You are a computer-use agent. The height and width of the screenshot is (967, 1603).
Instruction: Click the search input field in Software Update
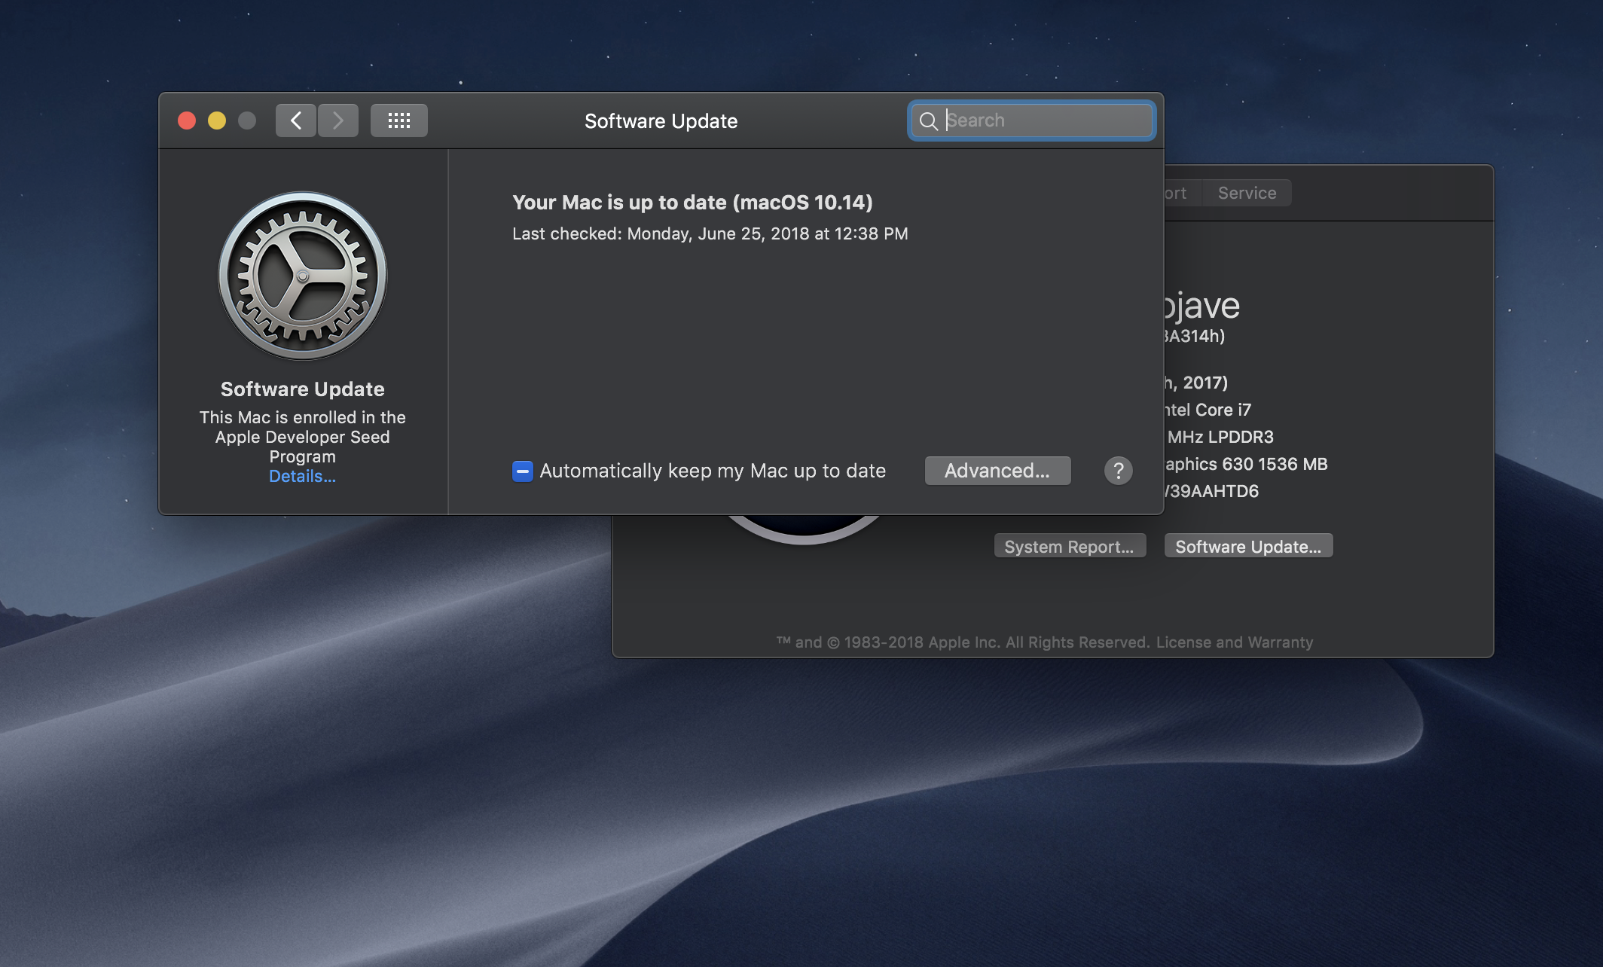1030,119
